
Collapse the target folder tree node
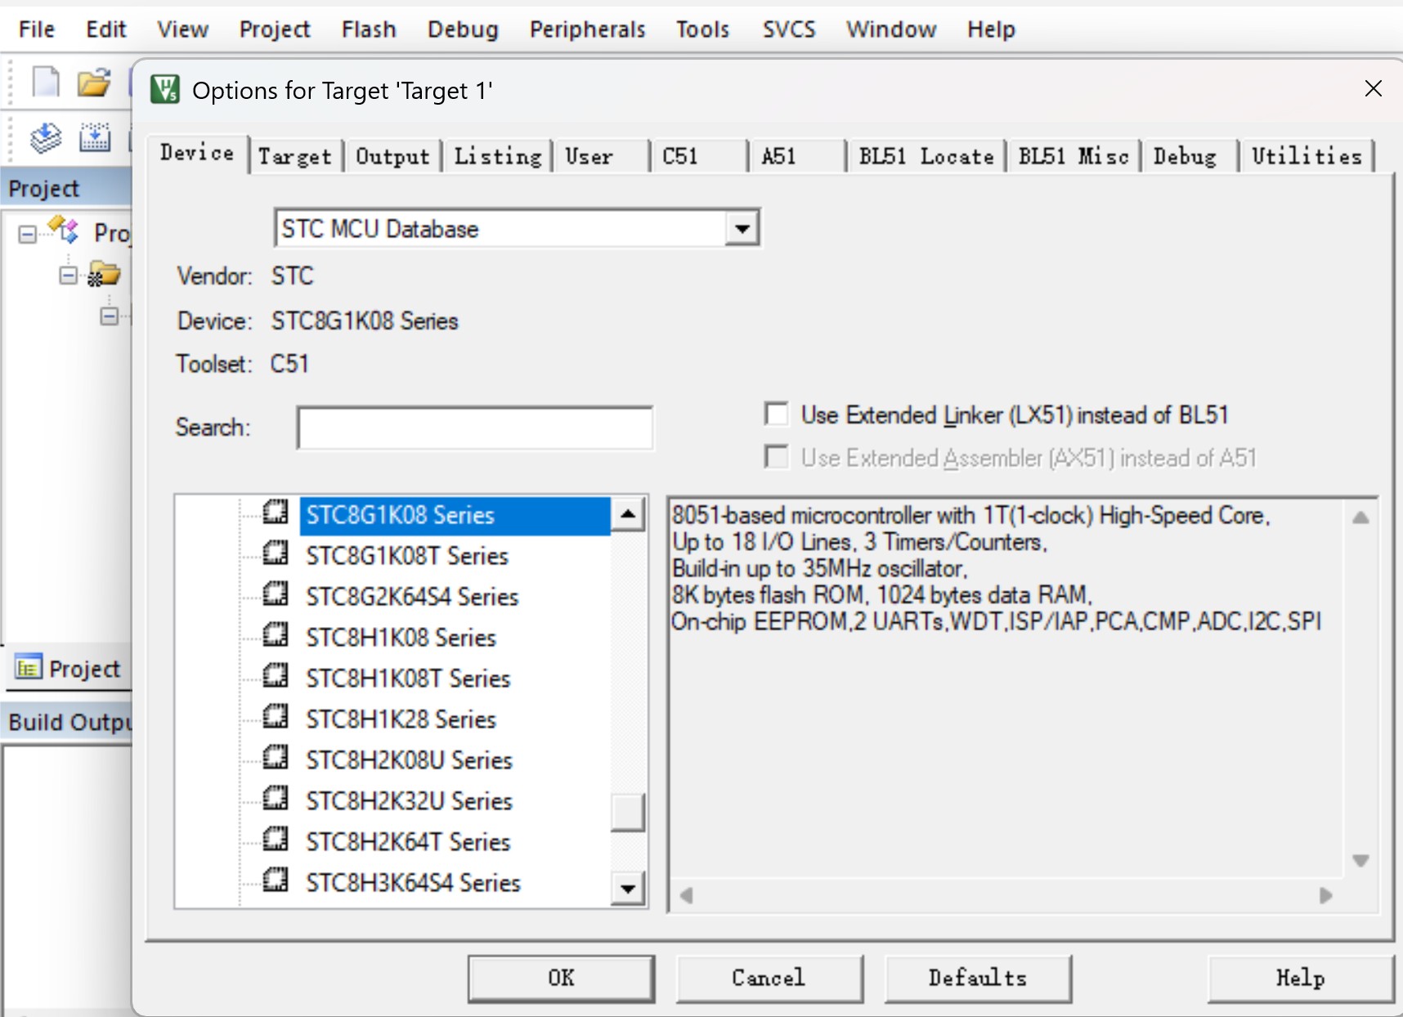[69, 276]
